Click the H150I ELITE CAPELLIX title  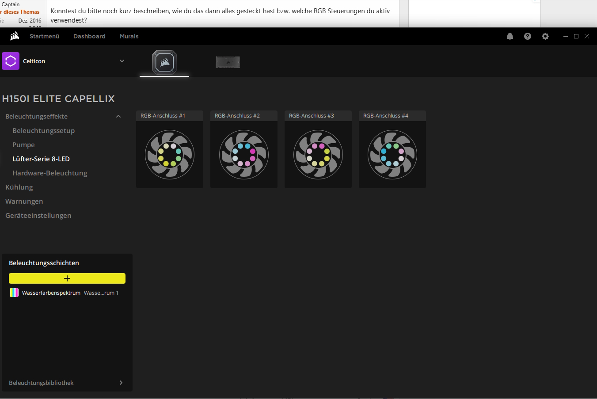click(x=58, y=99)
